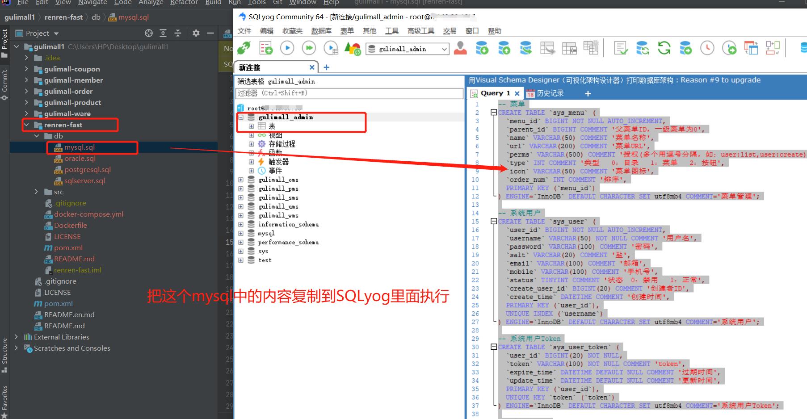This screenshot has width=807, height=419.
Task: Open the user manager person icon
Action: (460, 48)
